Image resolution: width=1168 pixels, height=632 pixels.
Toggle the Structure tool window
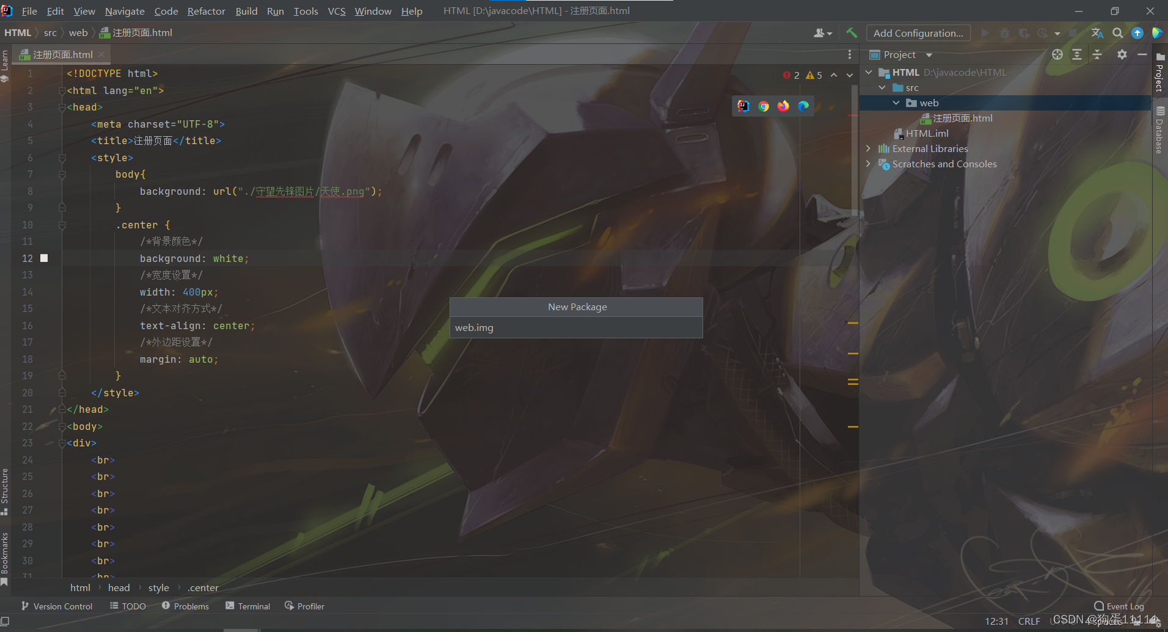point(5,491)
